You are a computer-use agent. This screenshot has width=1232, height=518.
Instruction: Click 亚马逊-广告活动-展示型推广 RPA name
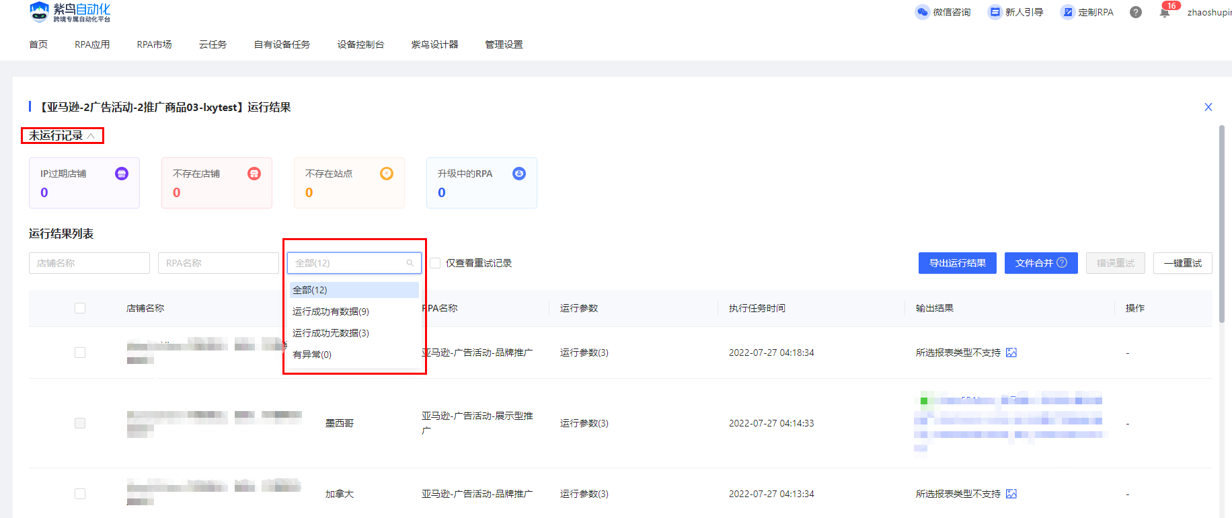(x=477, y=423)
